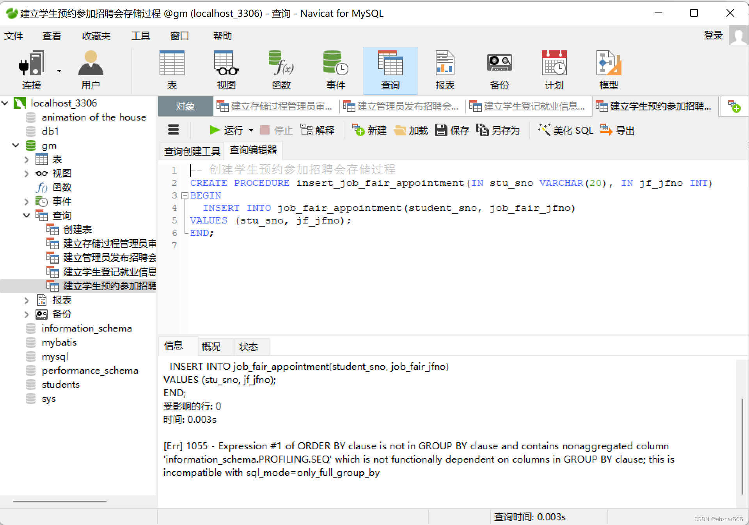Export results using 导出 icon

(x=617, y=130)
